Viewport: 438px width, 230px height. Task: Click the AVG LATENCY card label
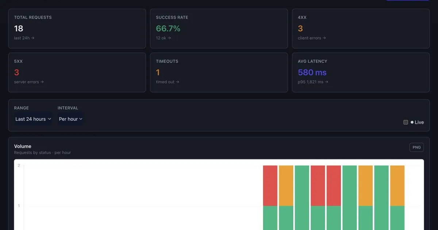coord(312,61)
